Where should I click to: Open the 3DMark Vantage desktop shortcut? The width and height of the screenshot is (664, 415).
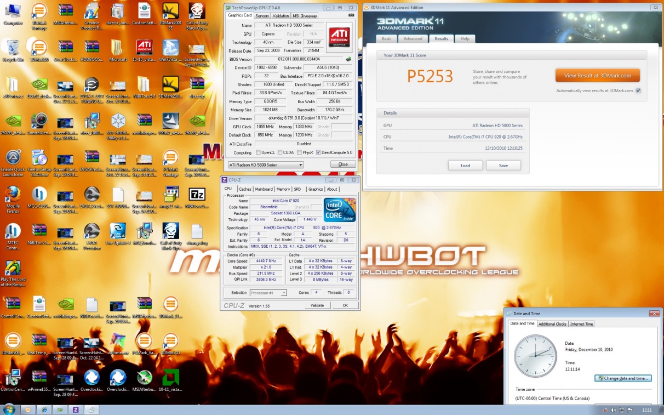coord(39,13)
